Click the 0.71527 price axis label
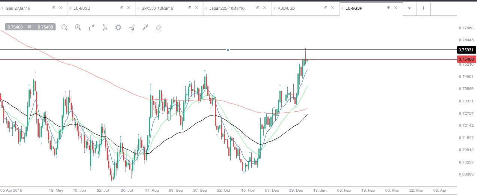The image size is (477, 195). click(466, 138)
